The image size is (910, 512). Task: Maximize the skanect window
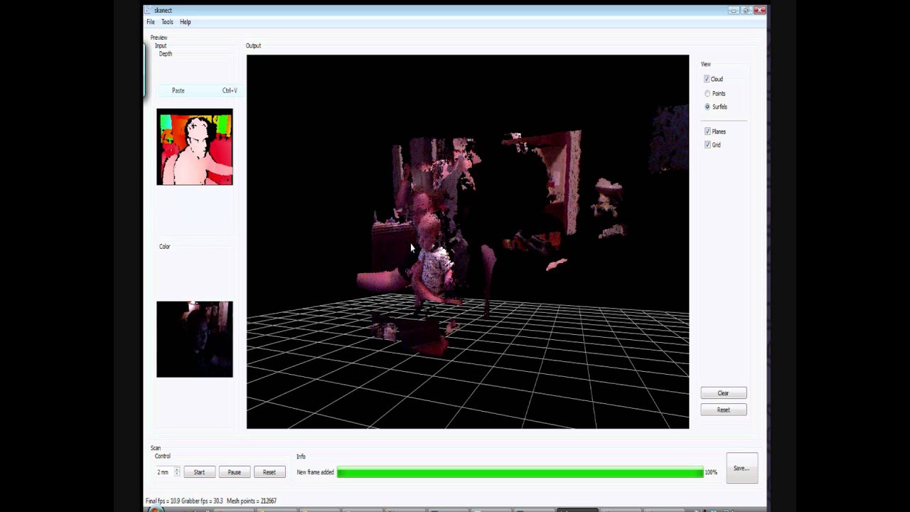(x=746, y=10)
